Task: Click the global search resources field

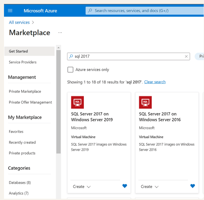Action: pyautogui.click(x=145, y=10)
